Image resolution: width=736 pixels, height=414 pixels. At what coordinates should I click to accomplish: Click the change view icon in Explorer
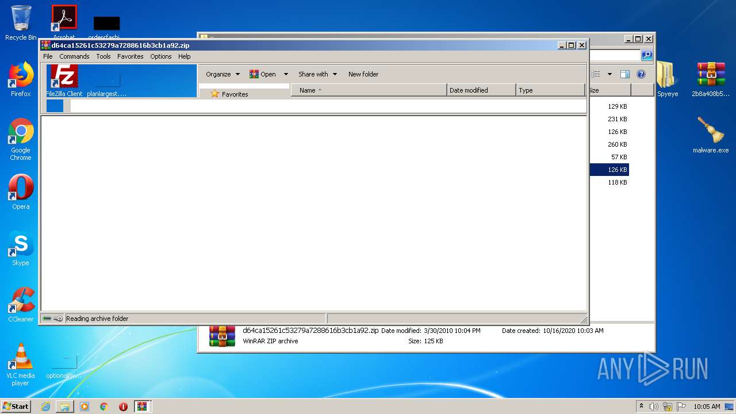[596, 74]
